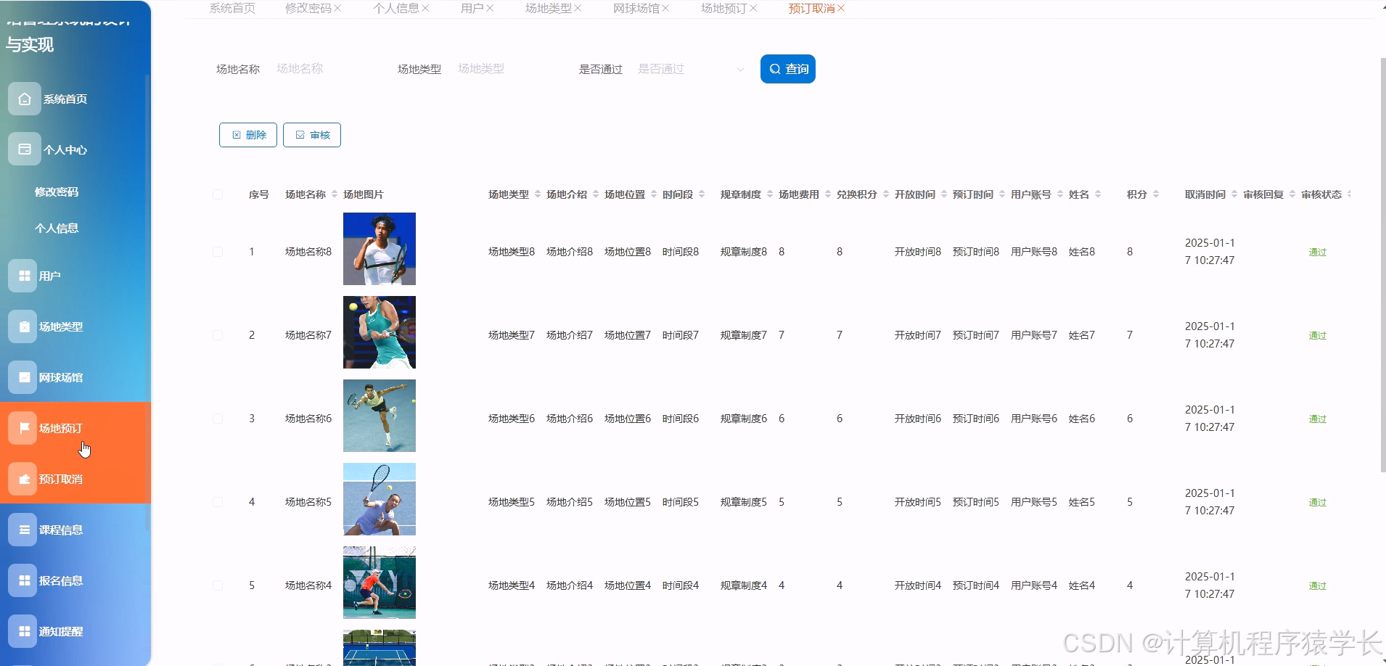Click the 报名信息 sidebar icon
The height and width of the screenshot is (666, 1386).
[22, 580]
